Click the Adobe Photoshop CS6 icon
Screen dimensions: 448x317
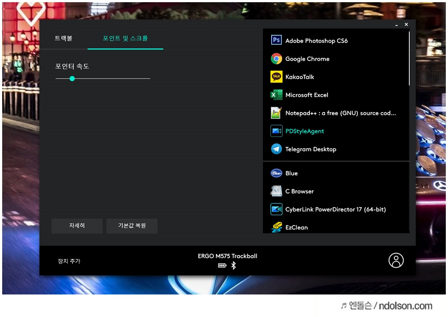[276, 40]
